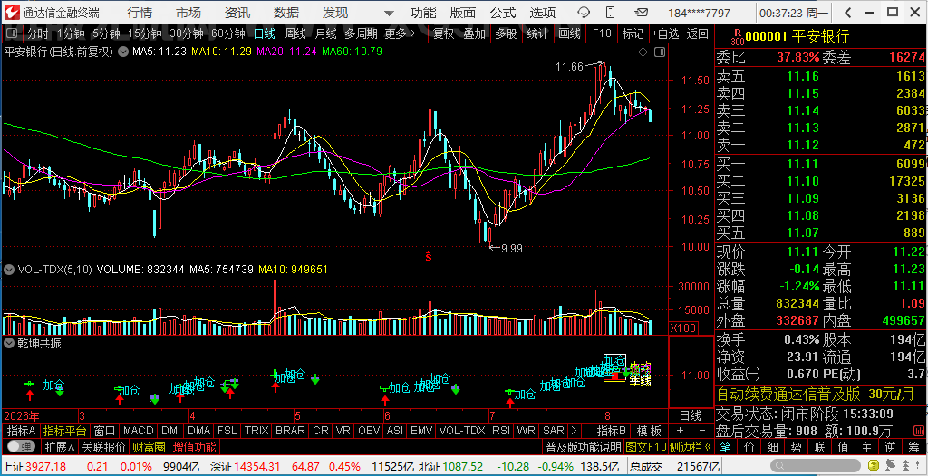Open the 画线 drawing tools
928x476 pixels.
point(569,34)
